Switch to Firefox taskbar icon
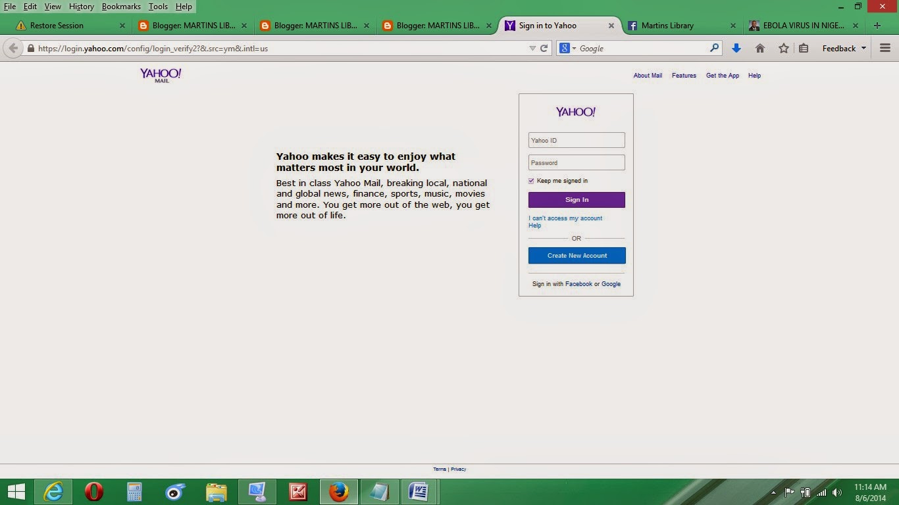Viewport: 899px width, 505px height. pyautogui.click(x=339, y=492)
